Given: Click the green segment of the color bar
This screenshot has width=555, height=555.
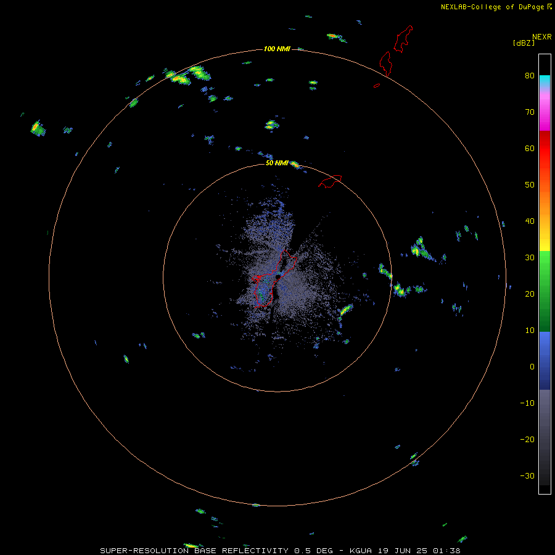Looking at the screenshot, I should pyautogui.click(x=545, y=291).
